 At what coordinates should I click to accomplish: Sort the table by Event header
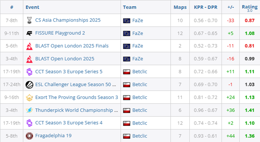pyautogui.click(x=33, y=7)
